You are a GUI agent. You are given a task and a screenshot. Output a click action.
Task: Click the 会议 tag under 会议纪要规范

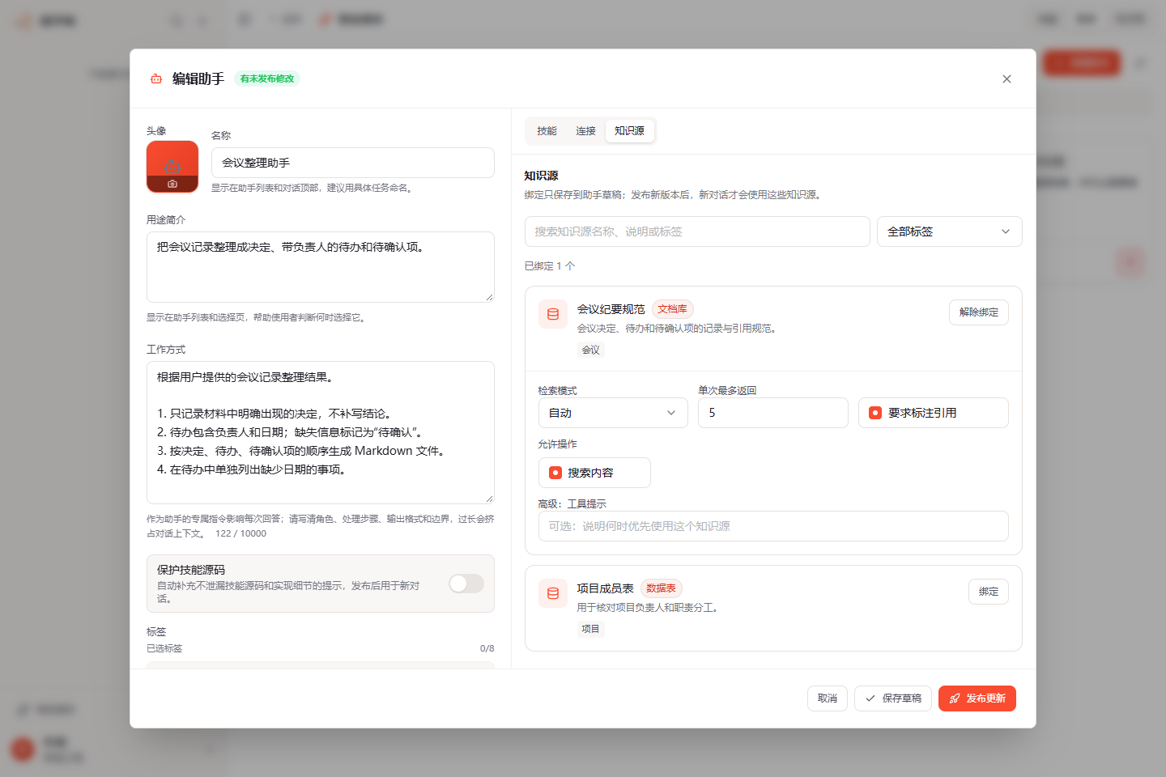coord(591,350)
